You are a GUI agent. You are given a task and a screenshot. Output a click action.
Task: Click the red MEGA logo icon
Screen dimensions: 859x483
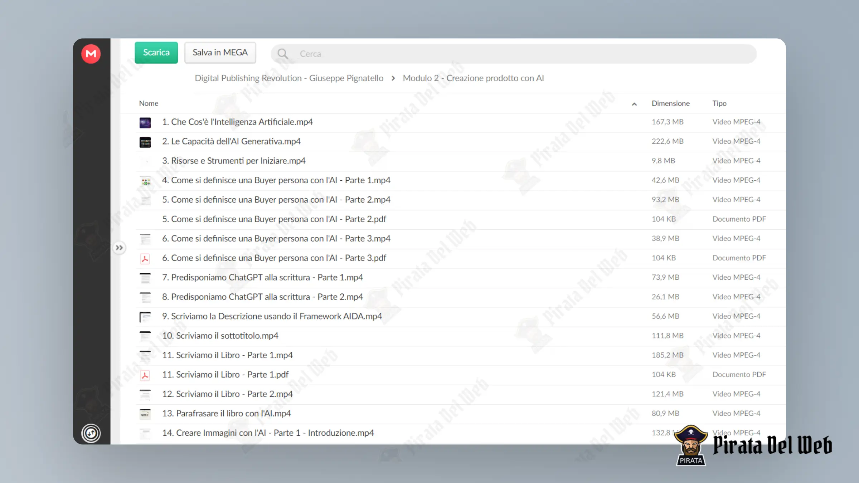(x=91, y=54)
